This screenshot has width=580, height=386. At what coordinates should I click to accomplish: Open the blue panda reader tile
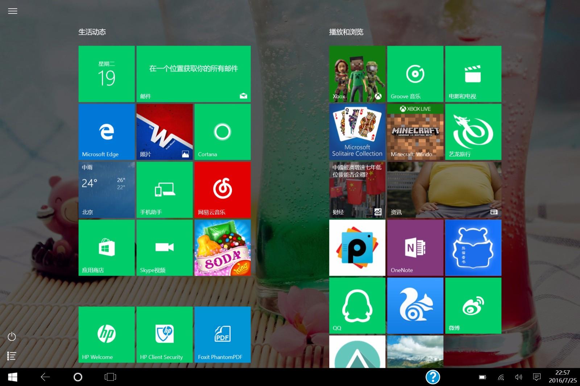473,248
